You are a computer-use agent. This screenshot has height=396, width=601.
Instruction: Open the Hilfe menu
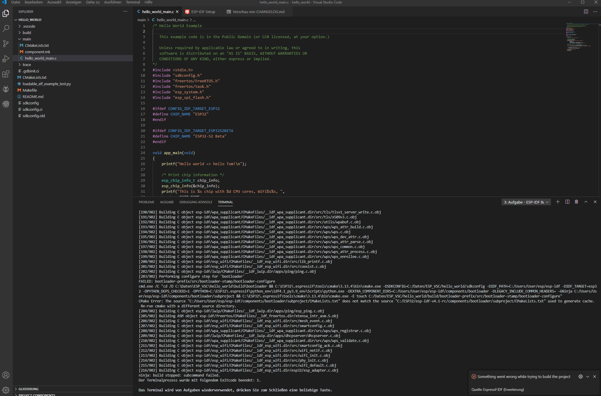[149, 2]
